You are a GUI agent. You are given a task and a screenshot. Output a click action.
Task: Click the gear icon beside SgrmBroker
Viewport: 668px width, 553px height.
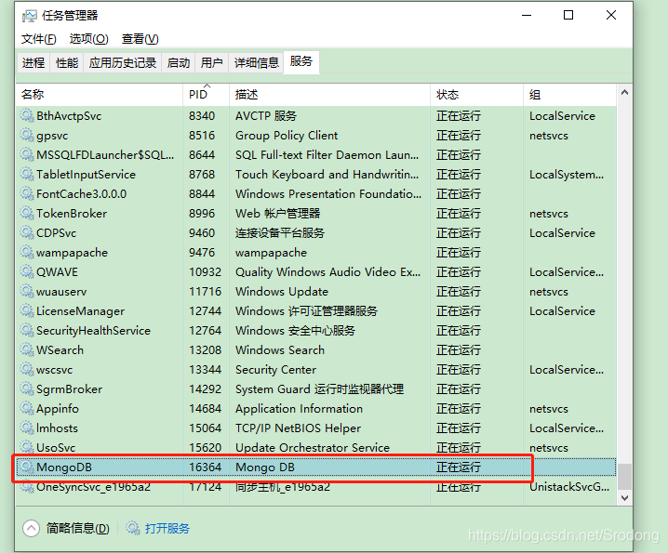(27, 388)
